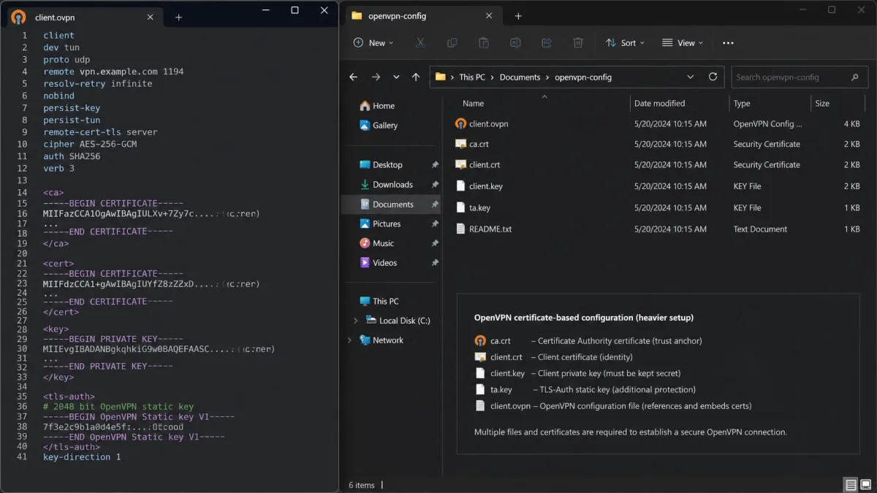
Task: Click This PC in the address breadcrumb
Action: coord(472,77)
